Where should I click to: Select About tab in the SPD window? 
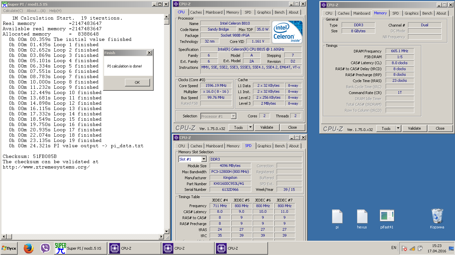294,146
